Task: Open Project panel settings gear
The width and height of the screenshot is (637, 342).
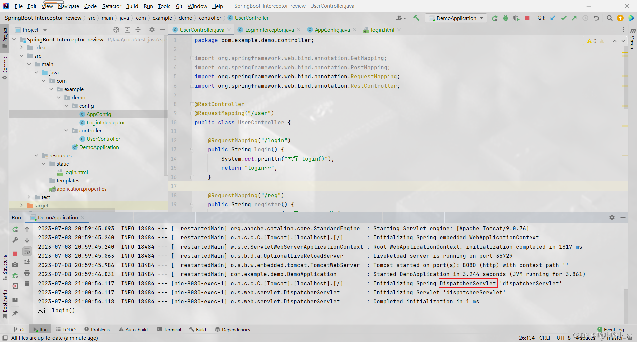Action: (152, 30)
